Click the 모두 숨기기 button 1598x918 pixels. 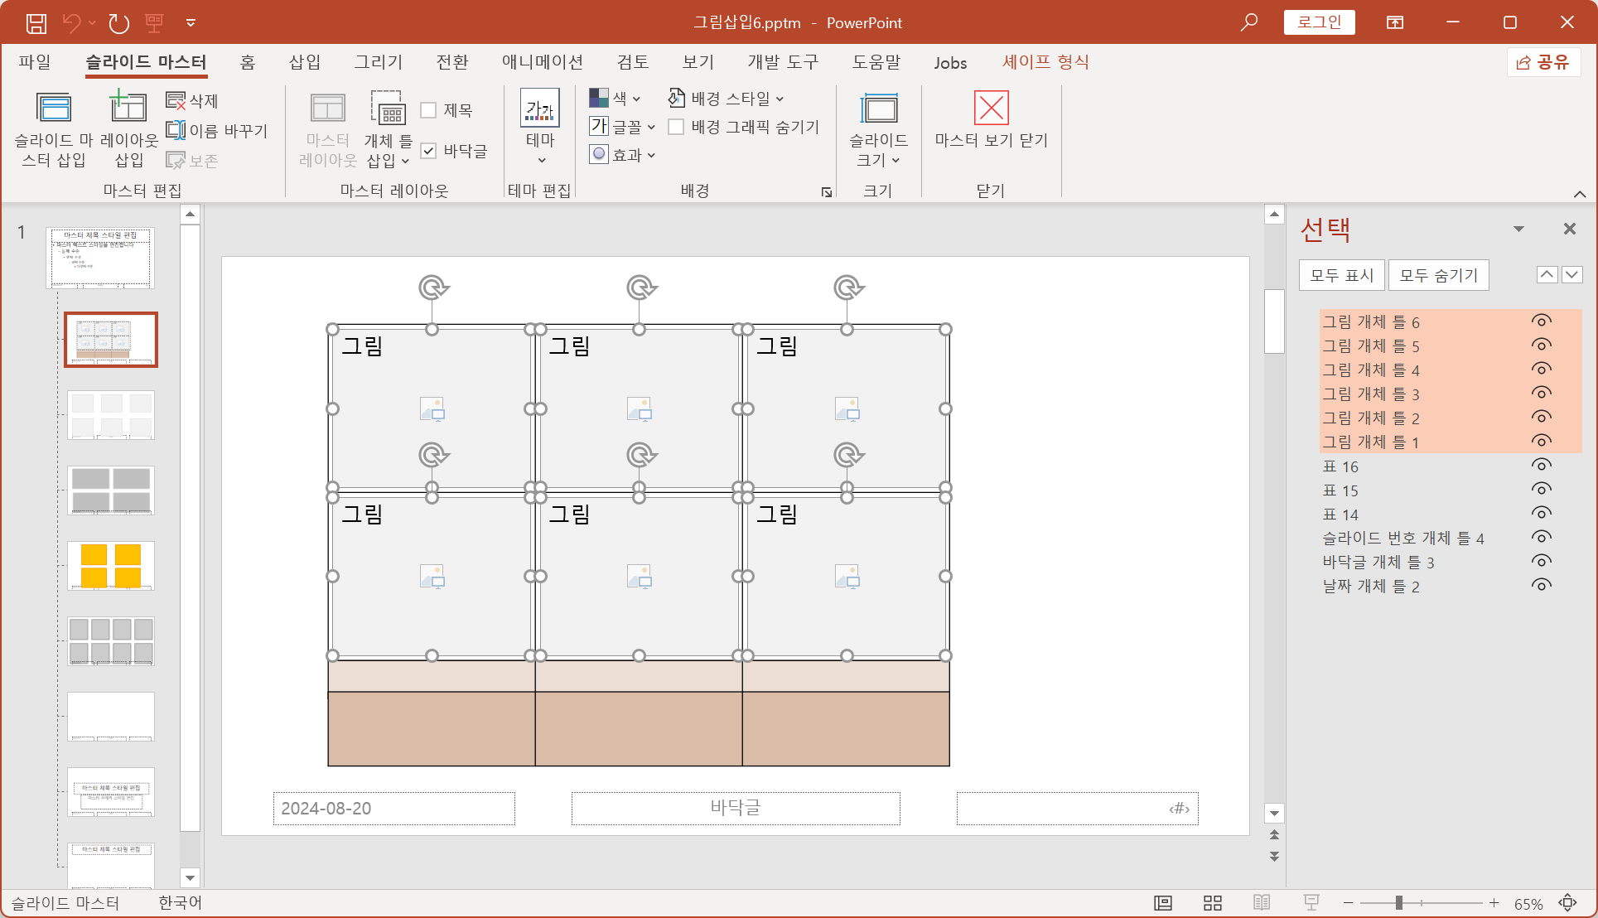click(1438, 275)
